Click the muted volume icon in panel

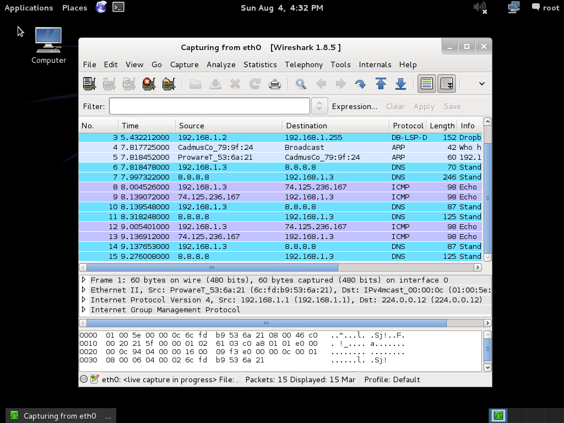(x=480, y=8)
